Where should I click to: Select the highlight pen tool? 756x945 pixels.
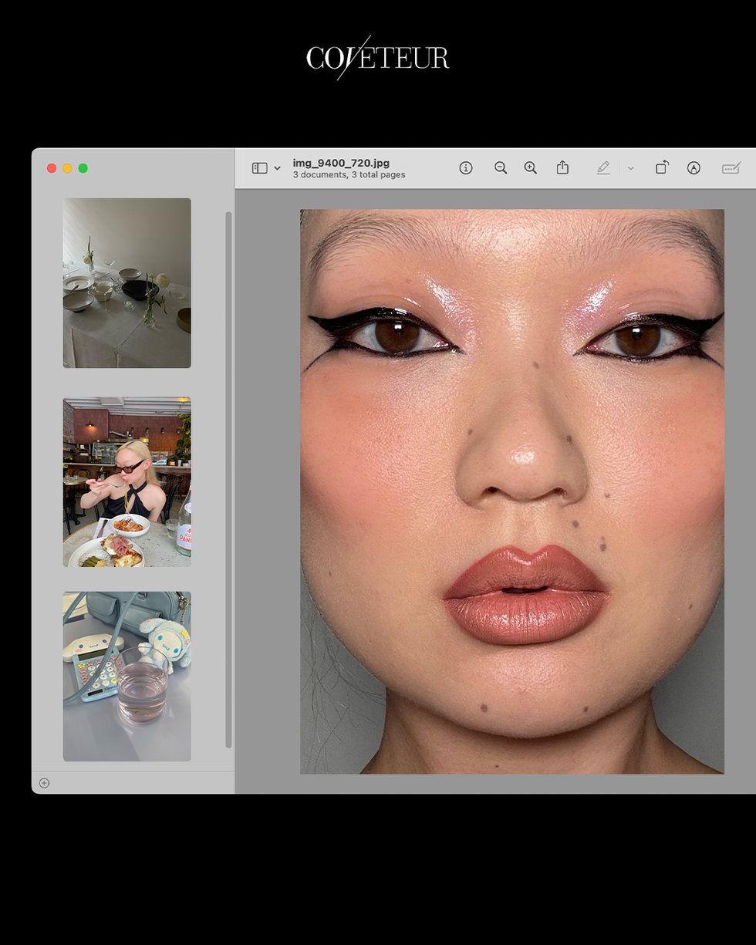[x=603, y=168]
